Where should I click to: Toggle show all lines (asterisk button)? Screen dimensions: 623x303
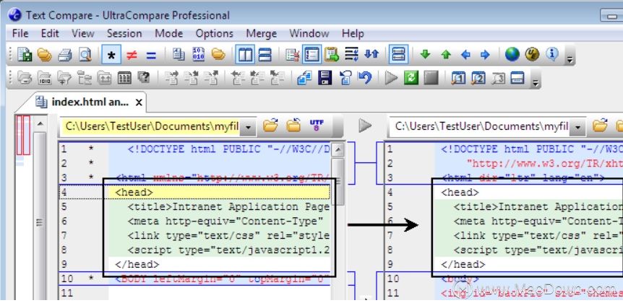pyautogui.click(x=111, y=55)
